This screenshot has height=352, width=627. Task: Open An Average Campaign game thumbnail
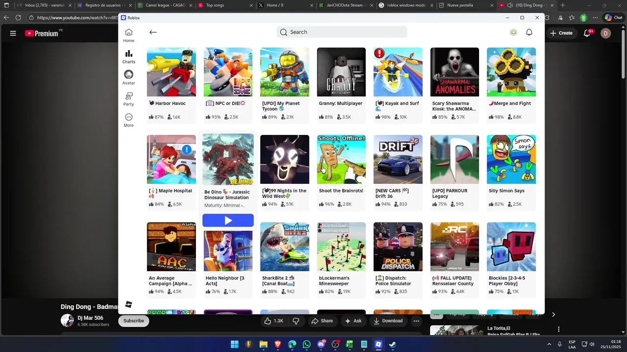pos(171,247)
